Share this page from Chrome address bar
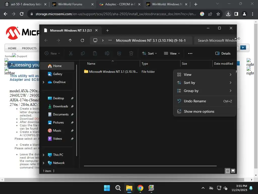The width and height of the screenshot is (258, 194). click(210, 14)
